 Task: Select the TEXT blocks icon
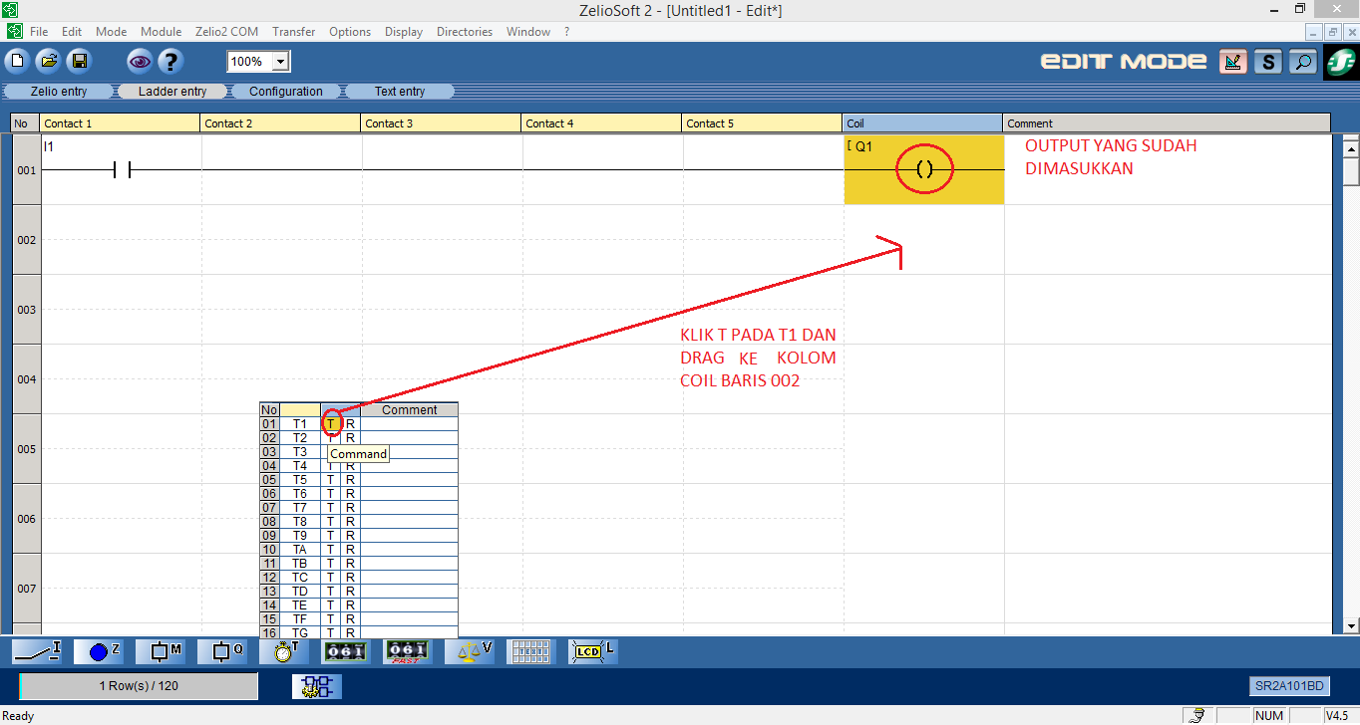(x=530, y=652)
